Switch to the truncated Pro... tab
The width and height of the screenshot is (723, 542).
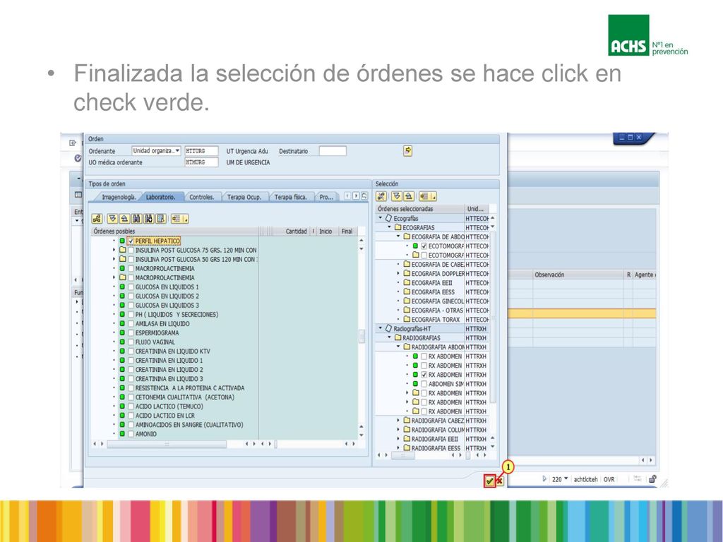pyautogui.click(x=326, y=197)
